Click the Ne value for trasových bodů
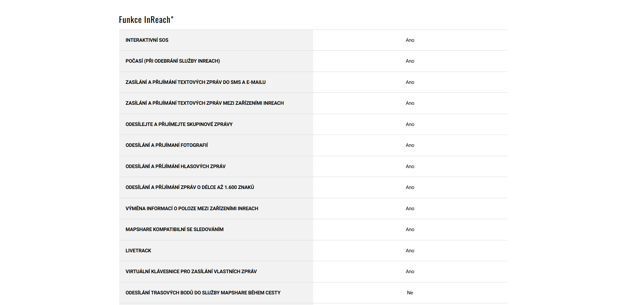Image resolution: width=626 pixels, height=305 pixels. pyautogui.click(x=410, y=293)
